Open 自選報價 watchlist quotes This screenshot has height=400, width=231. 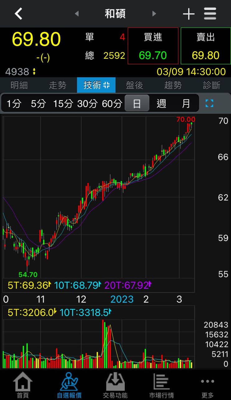click(x=69, y=386)
